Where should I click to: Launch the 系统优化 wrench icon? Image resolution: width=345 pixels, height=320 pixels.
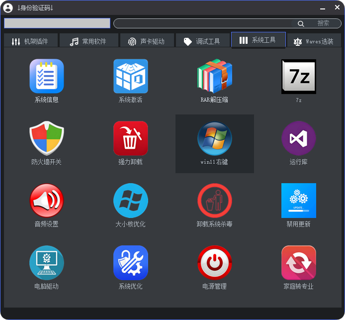pyautogui.click(x=131, y=263)
